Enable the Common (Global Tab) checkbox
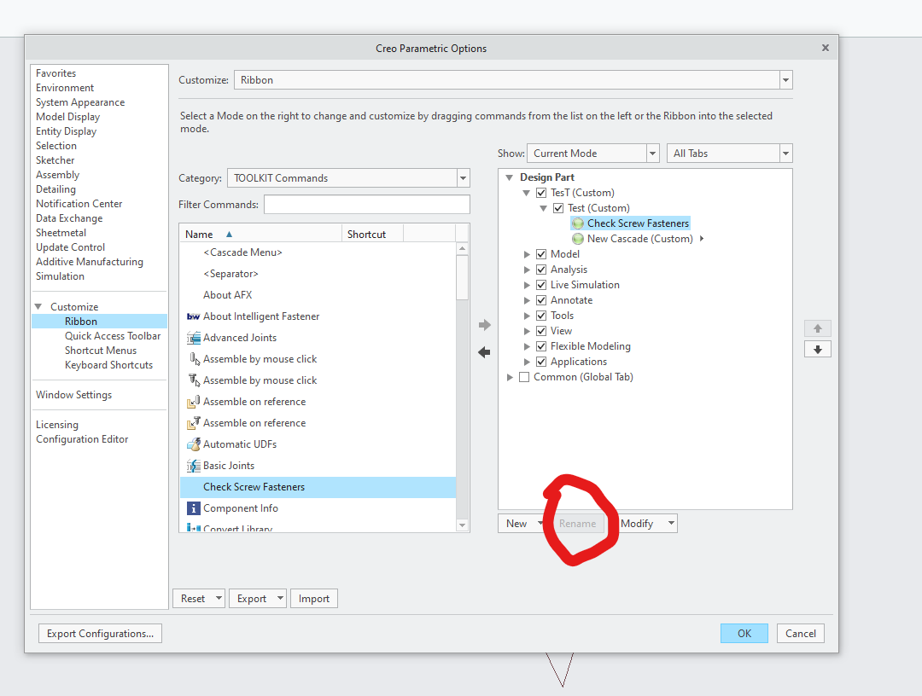The height and width of the screenshot is (696, 922). tap(524, 376)
